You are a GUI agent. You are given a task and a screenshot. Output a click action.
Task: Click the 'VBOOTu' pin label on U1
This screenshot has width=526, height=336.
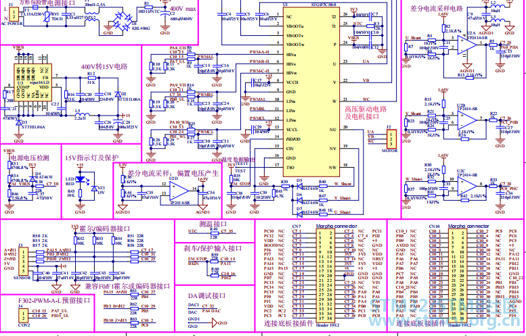[295, 26]
